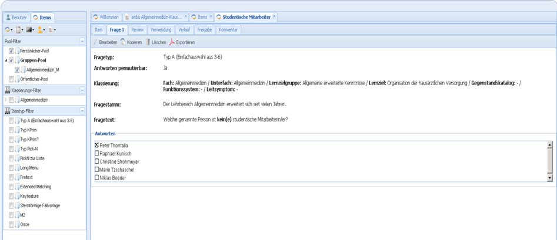Close the Studentische Mitarbeiter tab
The image size is (557, 240).
click(275, 16)
